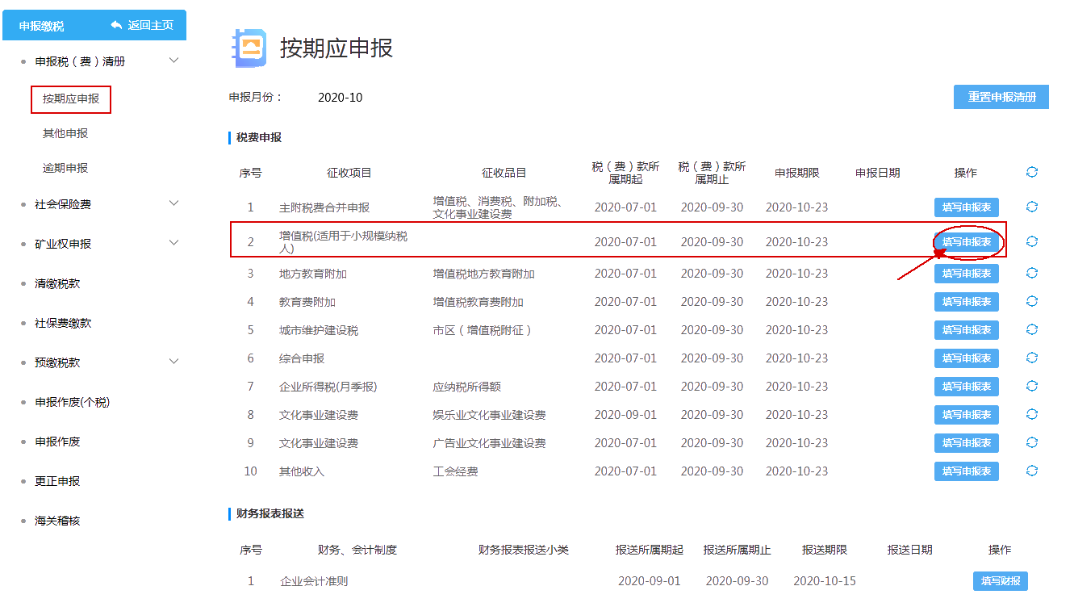Refresh the 增值税(适用于小规模纳税人) row status
The width and height of the screenshot is (1074, 607).
point(1030,241)
